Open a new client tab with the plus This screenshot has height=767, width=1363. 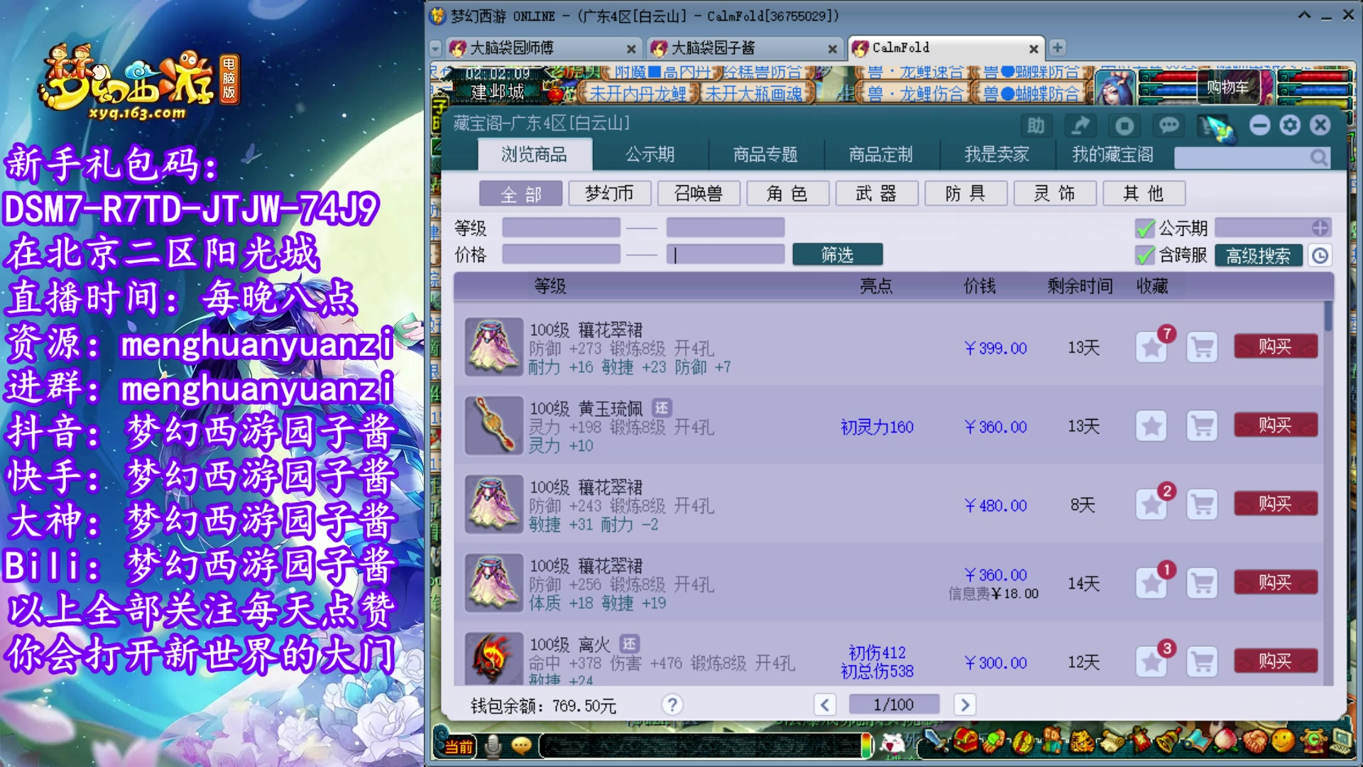coord(1057,48)
